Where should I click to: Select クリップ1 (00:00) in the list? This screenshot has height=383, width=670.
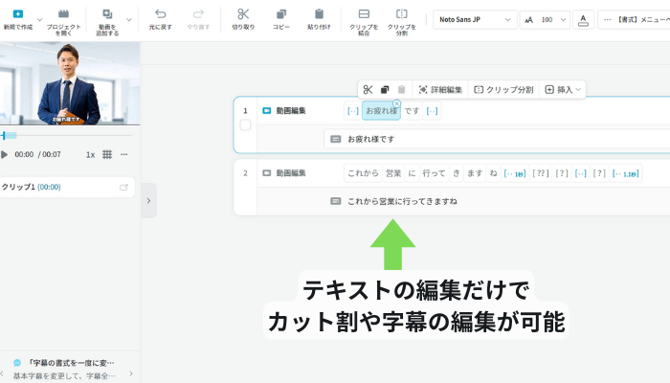[x=67, y=187]
